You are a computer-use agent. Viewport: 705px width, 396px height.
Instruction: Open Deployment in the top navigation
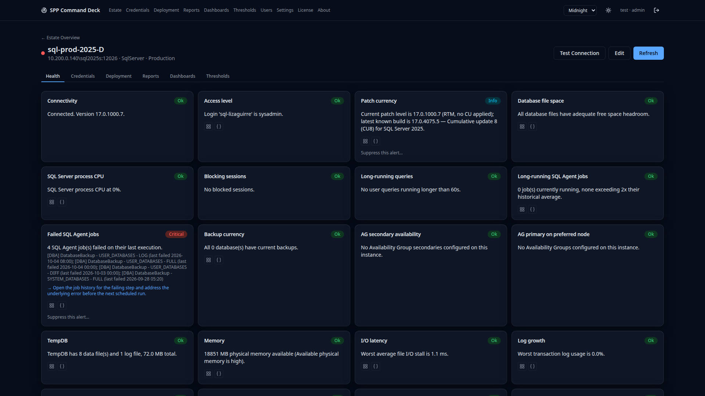coord(166,10)
